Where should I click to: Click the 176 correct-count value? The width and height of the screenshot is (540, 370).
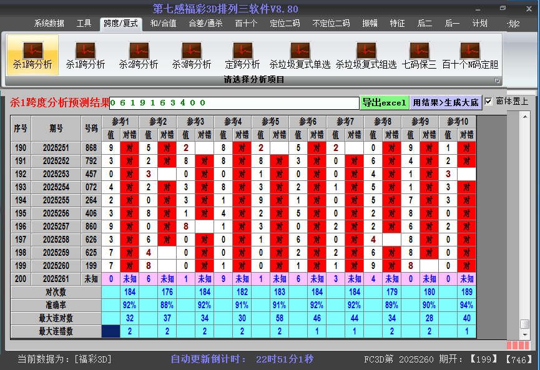point(167,292)
